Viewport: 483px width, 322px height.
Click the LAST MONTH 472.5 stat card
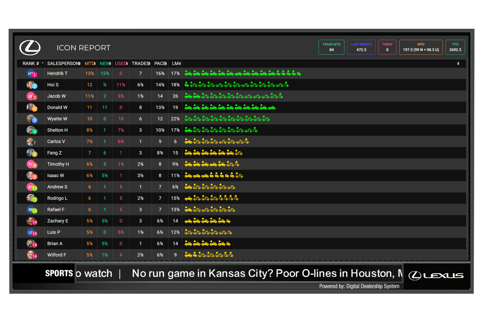361,47
